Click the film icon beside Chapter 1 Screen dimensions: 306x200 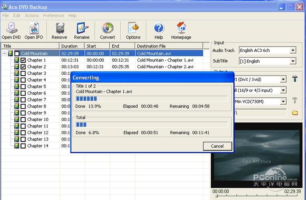pyautogui.click(x=17, y=60)
